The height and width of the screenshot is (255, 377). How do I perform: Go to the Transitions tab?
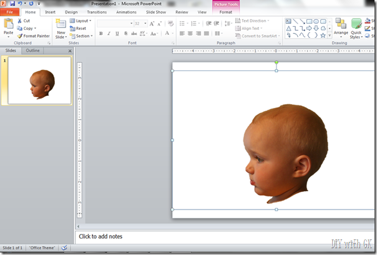(x=97, y=12)
